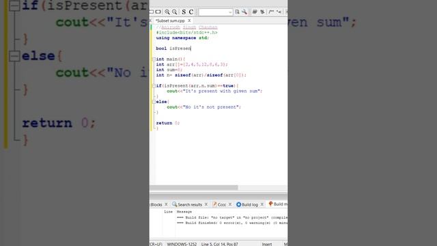Click the '#include<bits/stdc++.h>' code line
The image size is (437, 246).
click(x=186, y=33)
